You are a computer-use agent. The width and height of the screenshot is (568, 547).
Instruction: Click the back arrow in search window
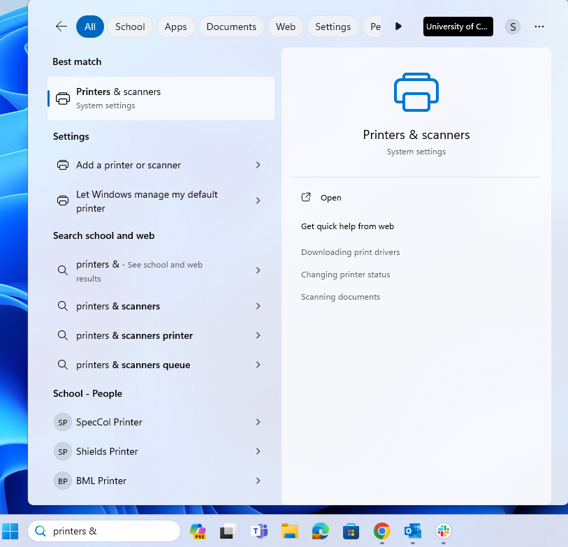coord(61,26)
